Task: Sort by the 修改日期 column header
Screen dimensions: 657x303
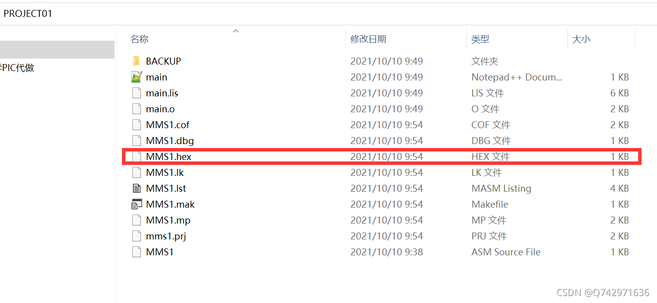Action: pyautogui.click(x=368, y=39)
